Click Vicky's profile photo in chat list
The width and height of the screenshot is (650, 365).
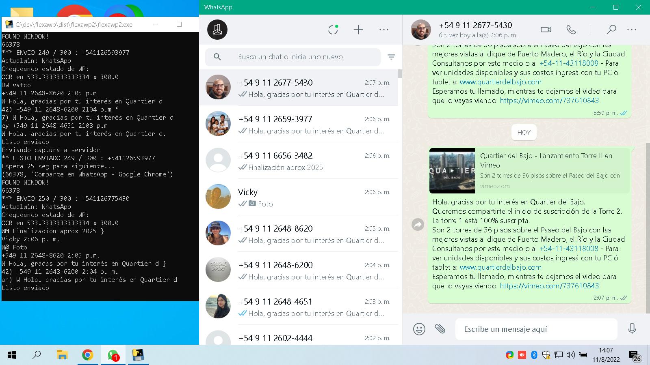click(x=218, y=197)
